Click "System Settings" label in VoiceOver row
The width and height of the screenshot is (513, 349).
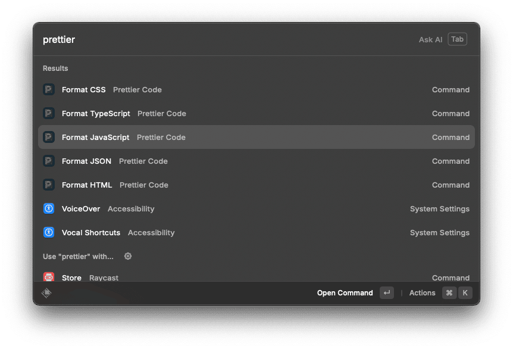[440, 209]
